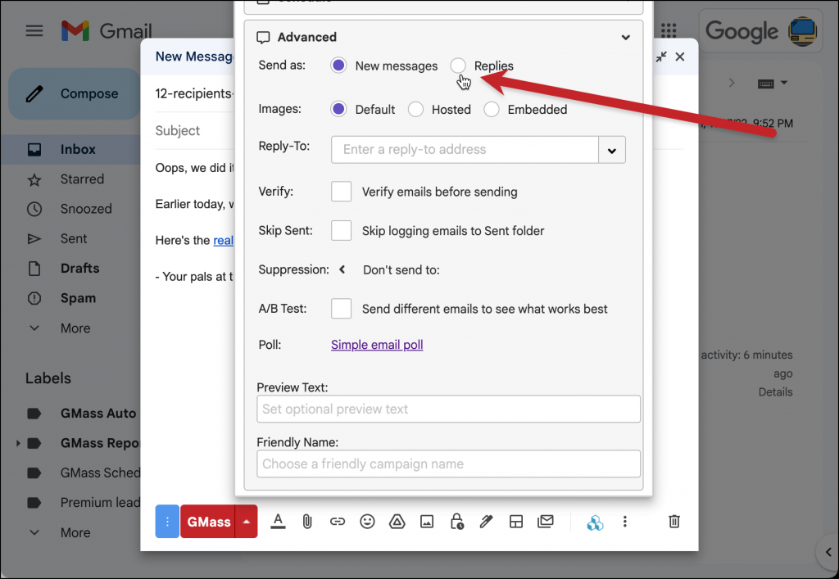Discard the draft with the trash icon
839x579 pixels.
[673, 521]
